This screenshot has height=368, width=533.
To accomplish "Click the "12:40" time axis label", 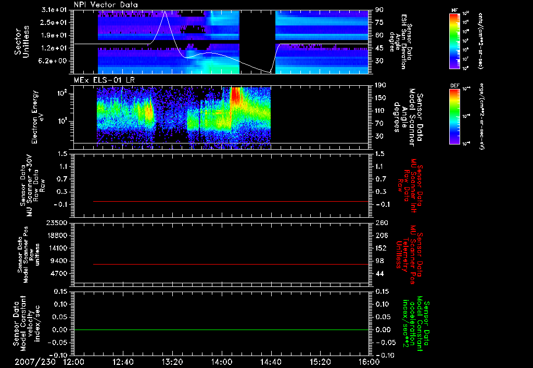I will pos(123,362).
